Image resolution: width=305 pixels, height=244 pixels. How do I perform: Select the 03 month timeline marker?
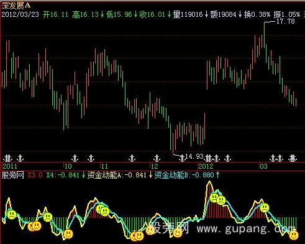[263, 166]
